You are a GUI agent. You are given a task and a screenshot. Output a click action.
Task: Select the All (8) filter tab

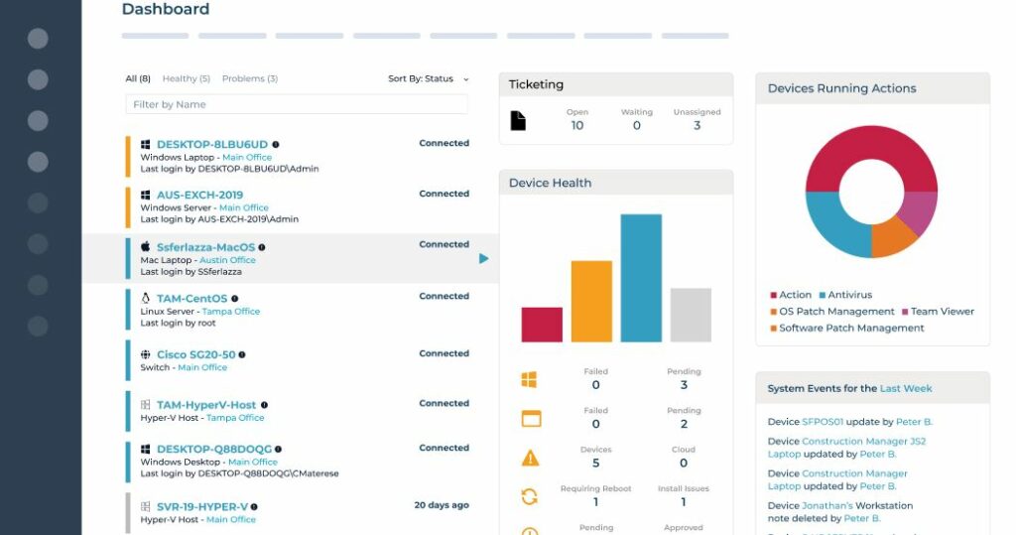pyautogui.click(x=137, y=78)
